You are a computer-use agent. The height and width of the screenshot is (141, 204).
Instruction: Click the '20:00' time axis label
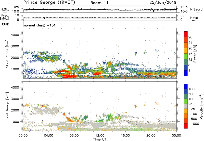pos(151,136)
